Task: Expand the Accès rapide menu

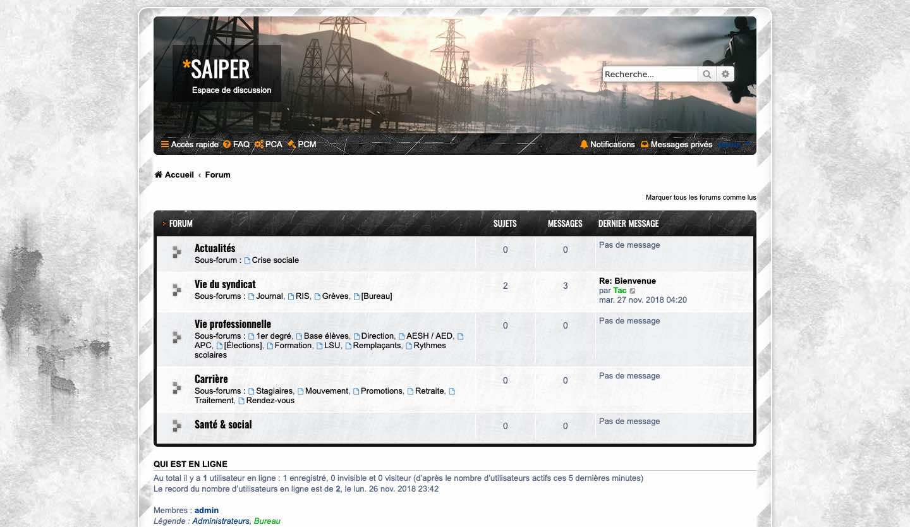Action: (190, 145)
